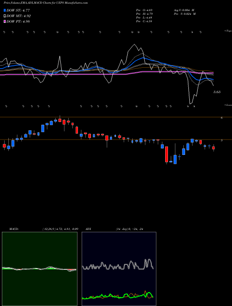Click the 'Pre L: 4.48' value

144,18
